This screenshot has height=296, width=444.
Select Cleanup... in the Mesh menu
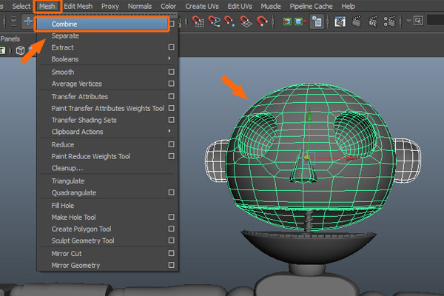click(67, 169)
